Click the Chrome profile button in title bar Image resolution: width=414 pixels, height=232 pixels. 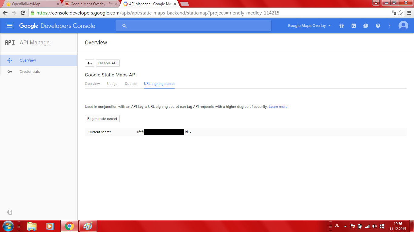[376, 2]
